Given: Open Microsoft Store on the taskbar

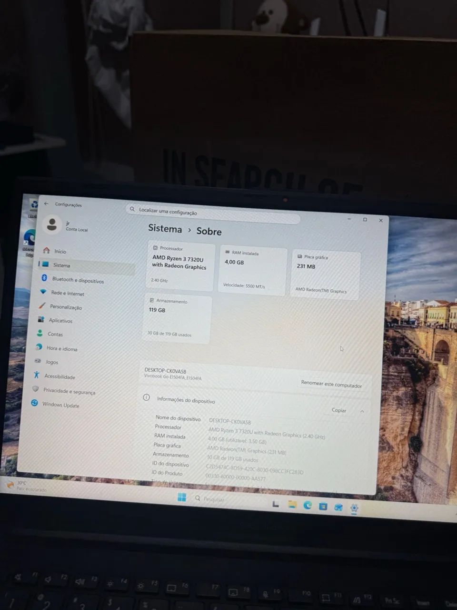Looking at the screenshot, I should [x=323, y=506].
